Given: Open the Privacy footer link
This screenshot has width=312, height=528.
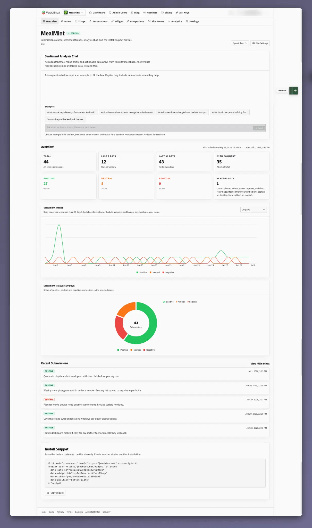Looking at the screenshot, I should pyautogui.click(x=60, y=512).
